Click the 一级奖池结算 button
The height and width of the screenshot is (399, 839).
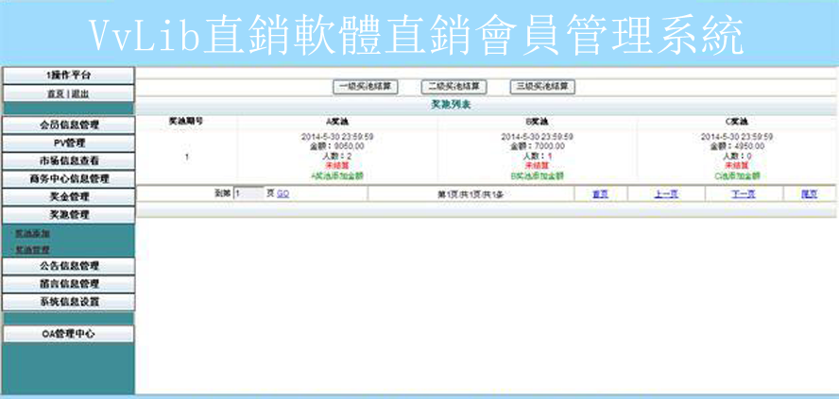tap(366, 87)
